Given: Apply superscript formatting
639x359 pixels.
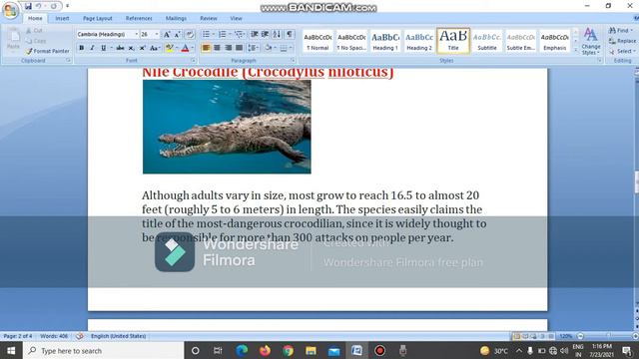Looking at the screenshot, I should click(142, 48).
